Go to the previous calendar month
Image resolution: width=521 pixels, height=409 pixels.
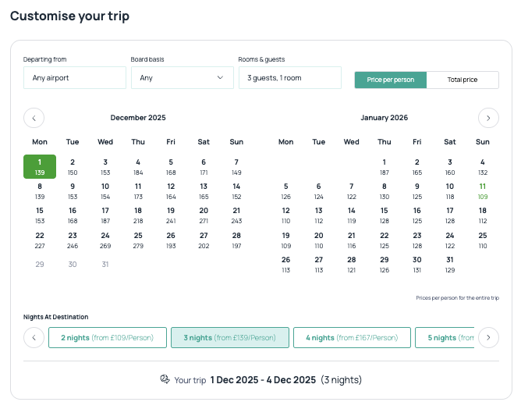pos(34,118)
